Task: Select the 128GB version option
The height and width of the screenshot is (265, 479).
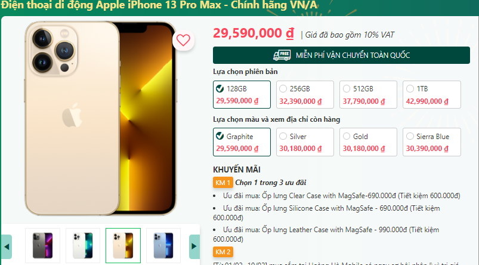Action: point(242,94)
